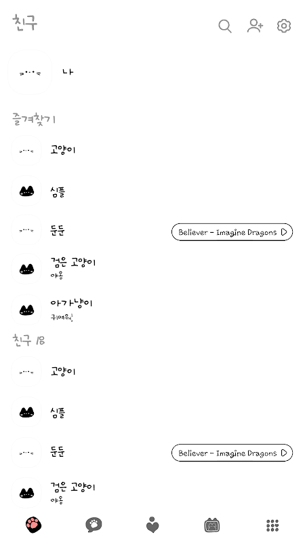Select 고양이 in the friends list section
305x543 pixels.
[152, 371]
